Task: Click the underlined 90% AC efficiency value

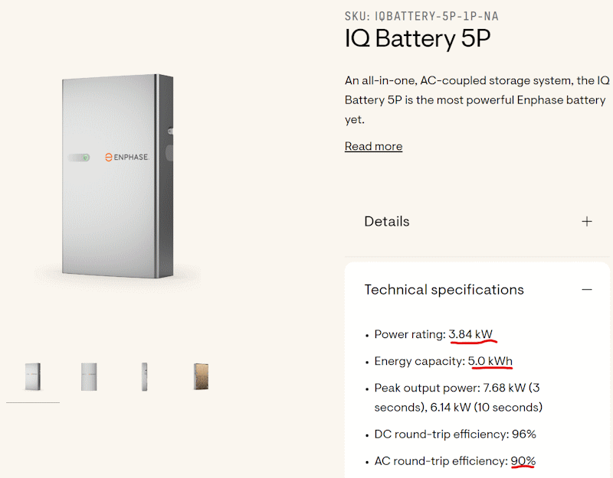Action: (523, 461)
